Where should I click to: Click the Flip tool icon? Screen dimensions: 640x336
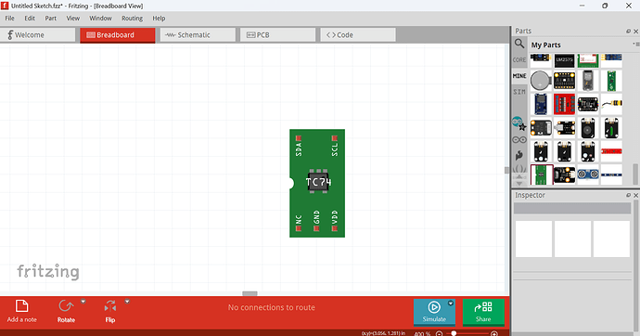click(109, 306)
